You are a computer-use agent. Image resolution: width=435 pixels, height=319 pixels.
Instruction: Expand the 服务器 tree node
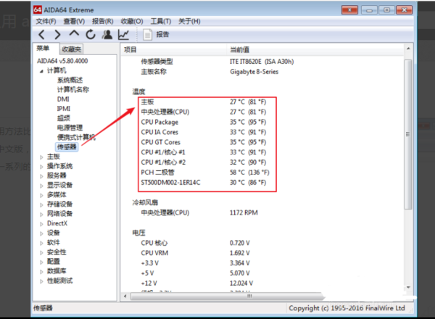[x=41, y=176]
